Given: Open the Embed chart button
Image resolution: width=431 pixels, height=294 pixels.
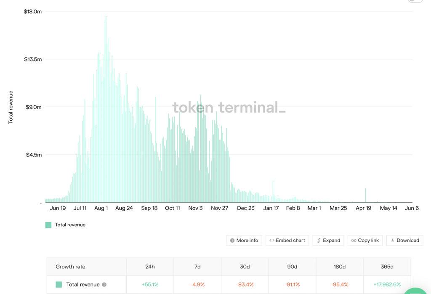Looking at the screenshot, I should click(x=287, y=241).
